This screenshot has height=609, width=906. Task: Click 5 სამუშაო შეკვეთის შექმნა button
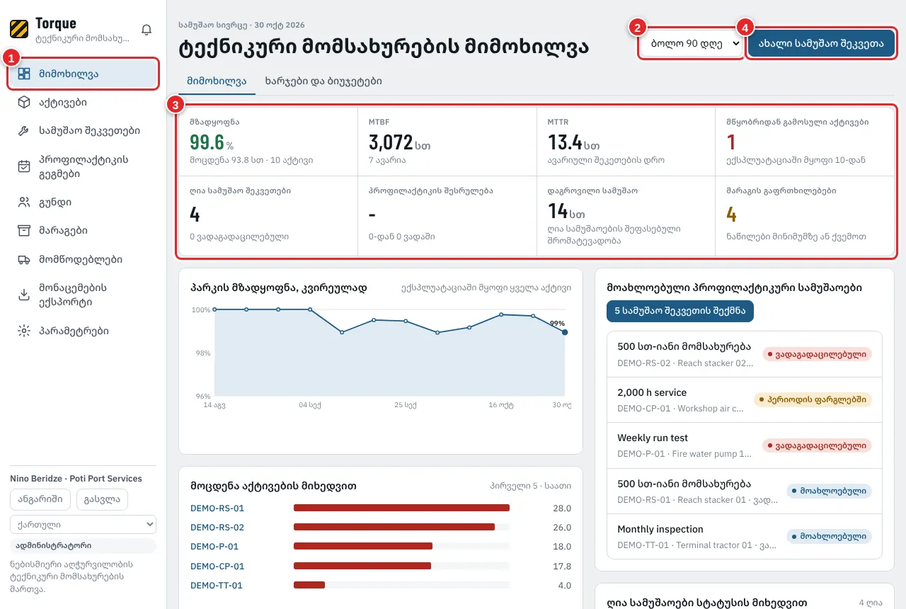click(x=680, y=311)
